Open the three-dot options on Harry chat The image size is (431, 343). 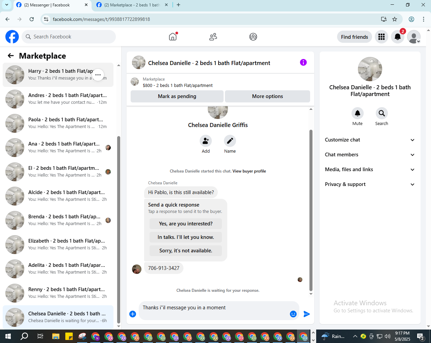tap(98, 75)
